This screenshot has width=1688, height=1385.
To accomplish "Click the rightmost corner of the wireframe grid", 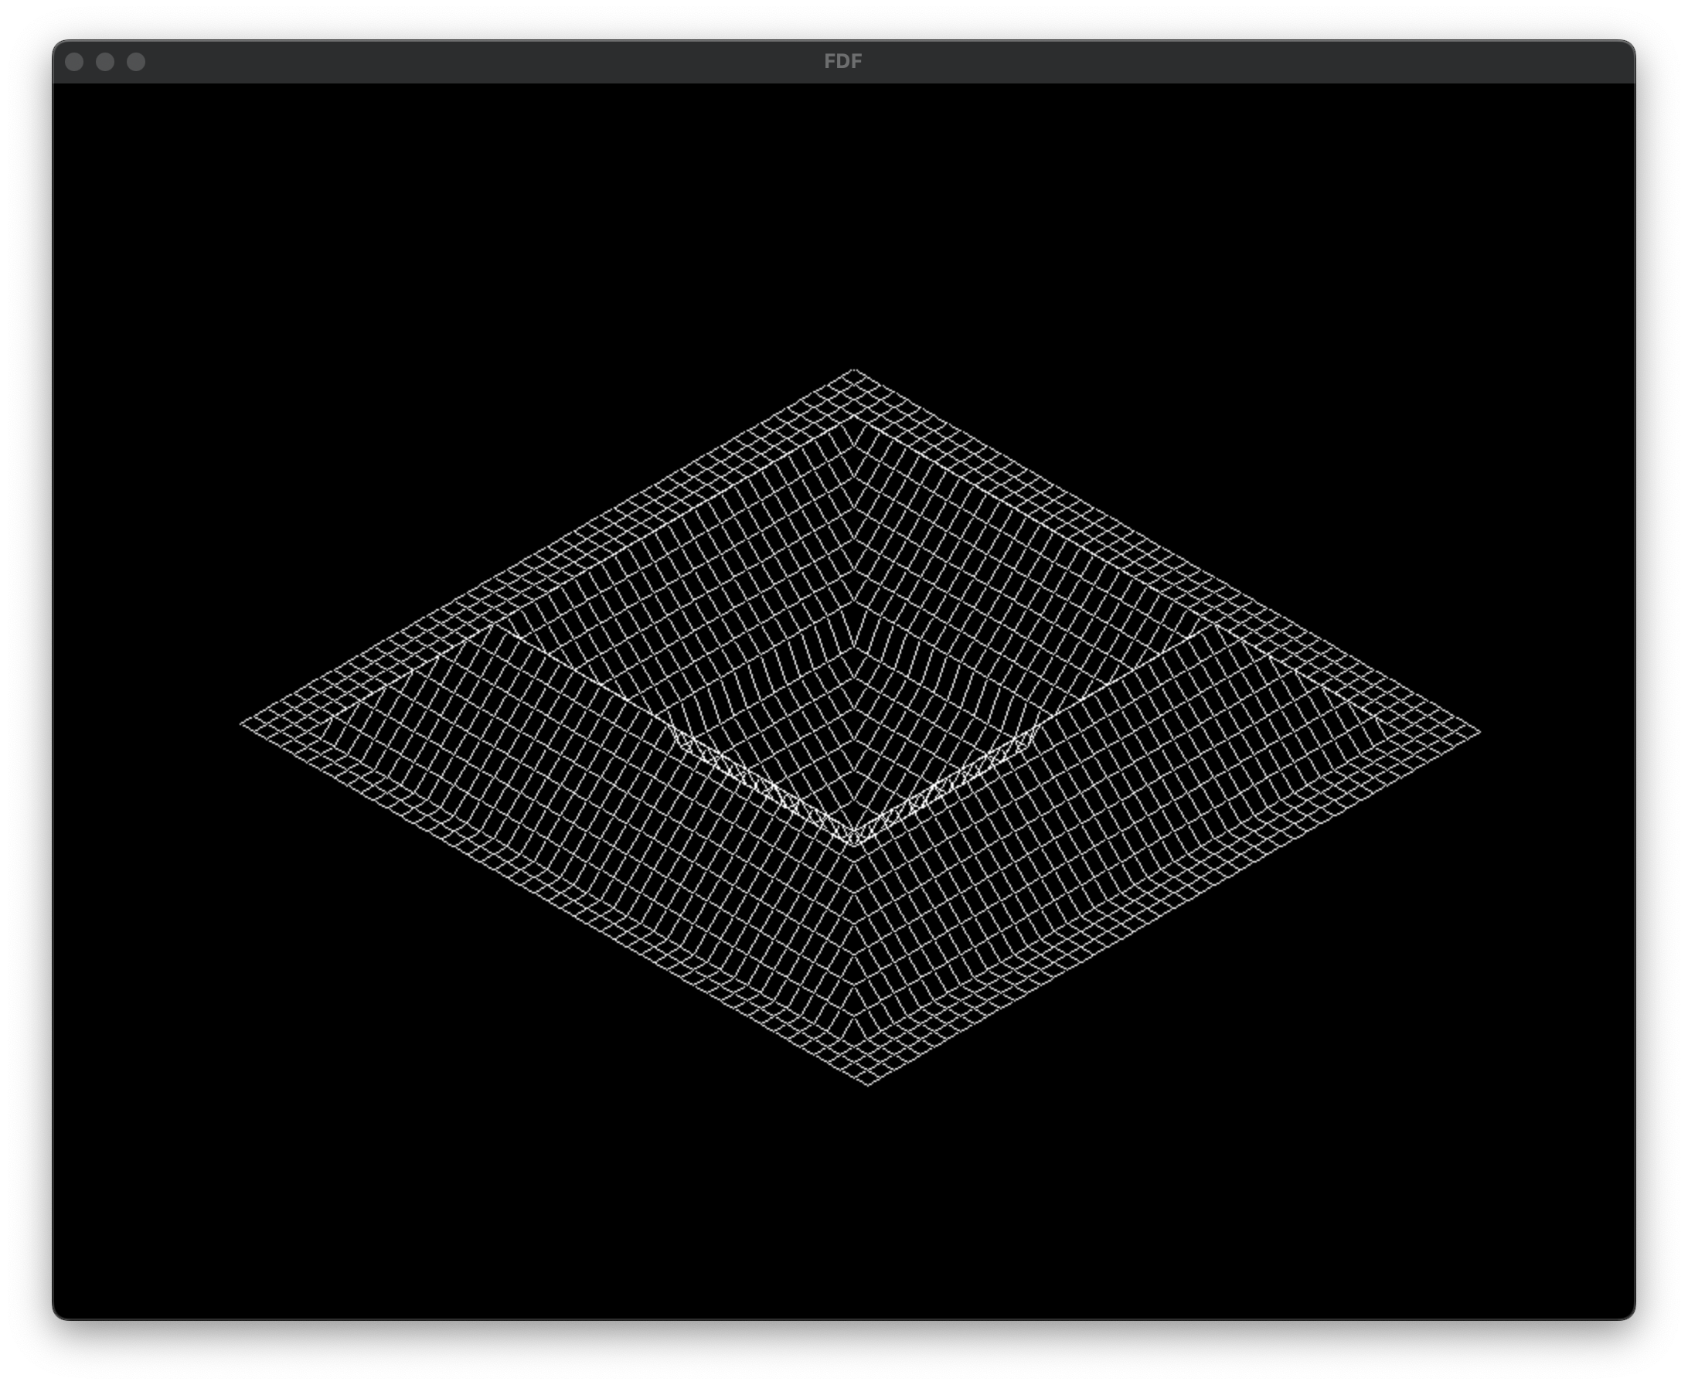I will pyautogui.click(x=1481, y=732).
